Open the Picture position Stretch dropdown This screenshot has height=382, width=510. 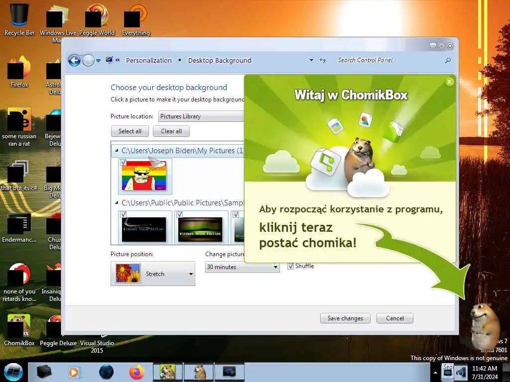(153, 274)
